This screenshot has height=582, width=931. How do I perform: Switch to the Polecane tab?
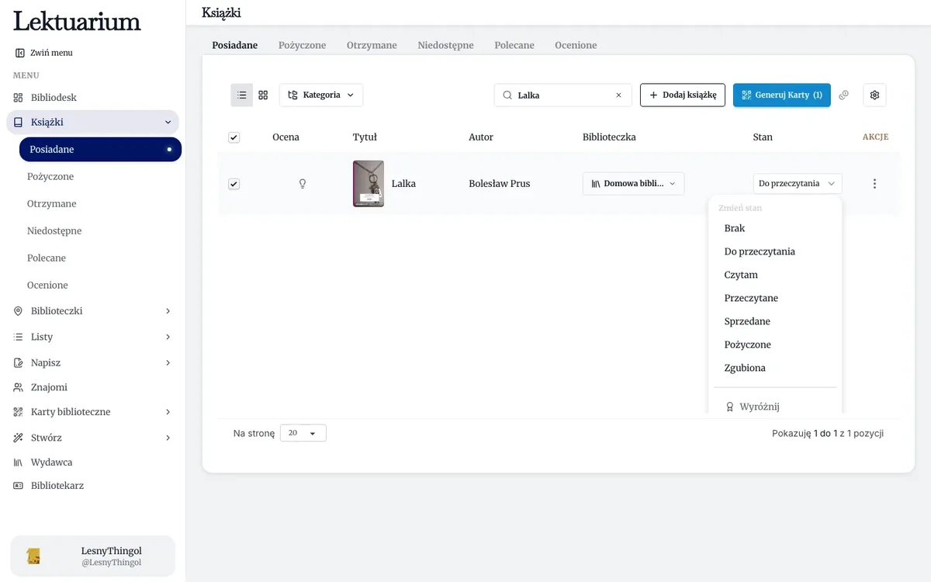(x=514, y=45)
